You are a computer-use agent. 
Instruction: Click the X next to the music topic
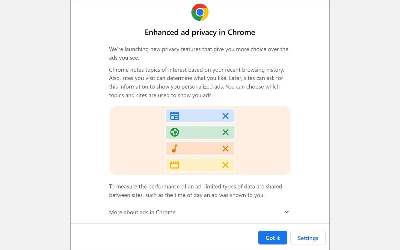[x=225, y=148]
